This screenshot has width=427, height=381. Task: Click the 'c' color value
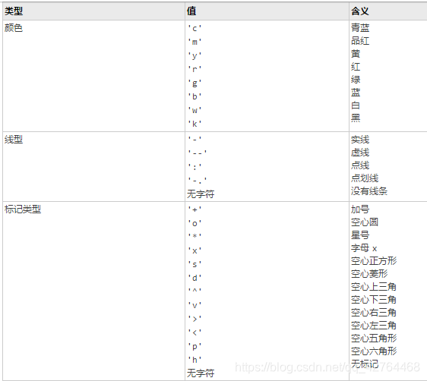point(195,28)
